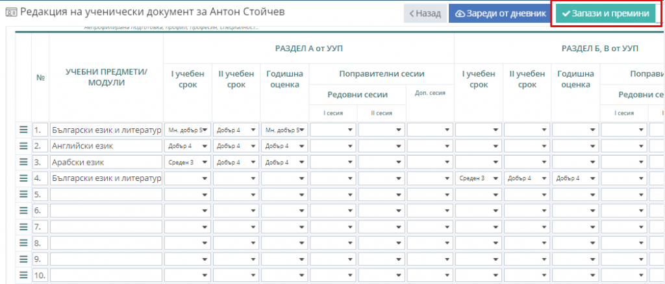This screenshot has height=284, width=665.
Task: Open row 1 additional session (Доп. сесия) dropdown
Action: click(430, 130)
